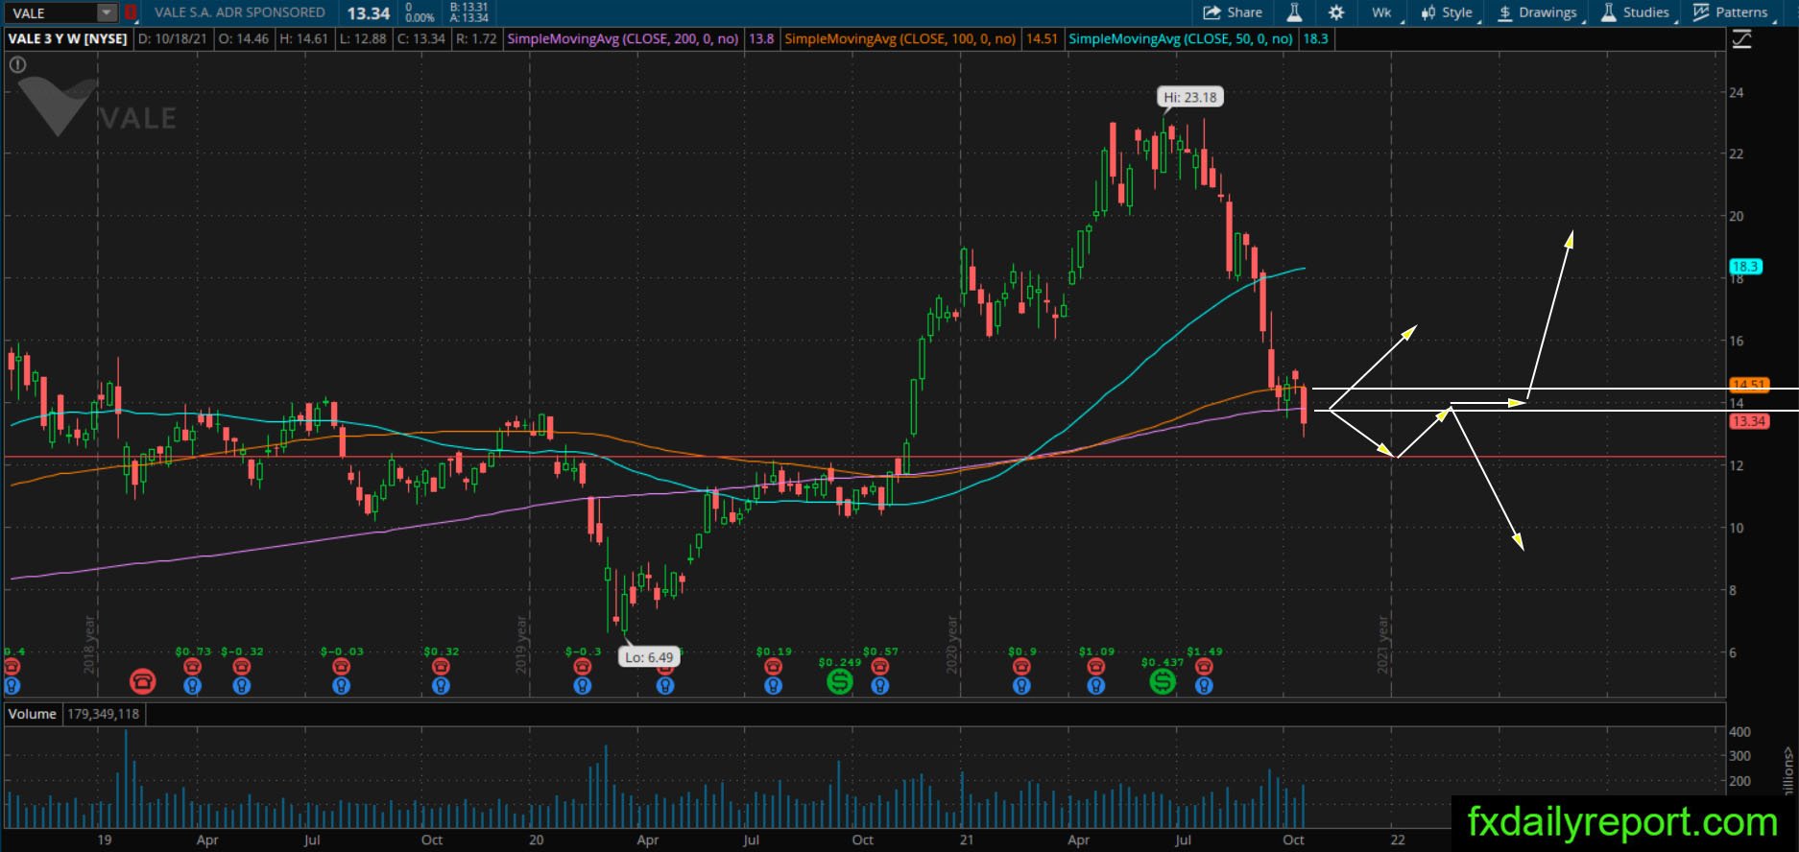Click the 0.00% change readout
This screenshot has height=852, width=1799.
pos(420,18)
